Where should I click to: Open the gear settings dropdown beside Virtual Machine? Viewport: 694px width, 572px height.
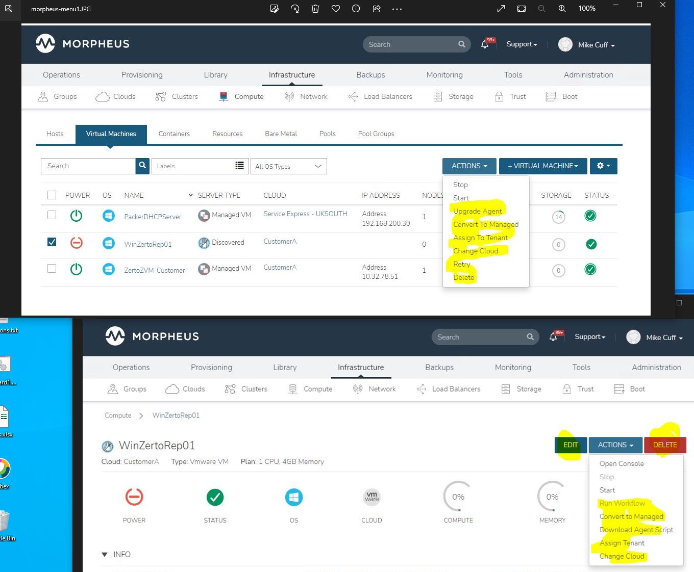[x=604, y=166]
